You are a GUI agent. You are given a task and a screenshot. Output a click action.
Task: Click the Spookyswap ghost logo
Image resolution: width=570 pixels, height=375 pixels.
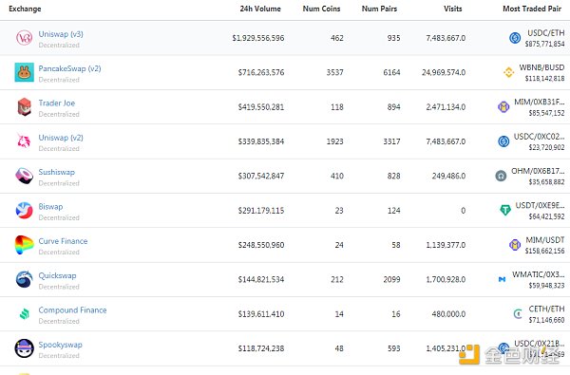[x=25, y=348]
